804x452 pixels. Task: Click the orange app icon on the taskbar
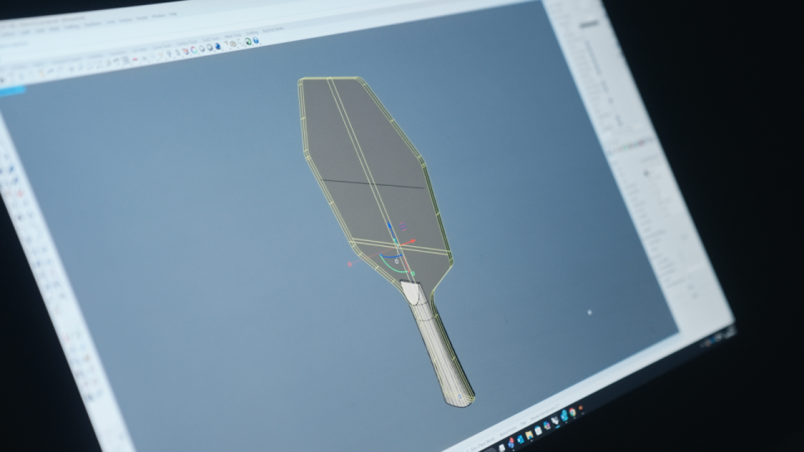click(580, 408)
